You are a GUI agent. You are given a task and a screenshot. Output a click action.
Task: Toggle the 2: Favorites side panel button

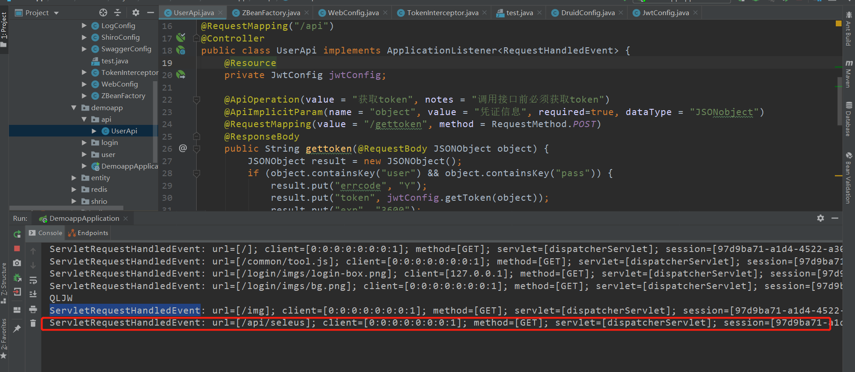coord(4,339)
